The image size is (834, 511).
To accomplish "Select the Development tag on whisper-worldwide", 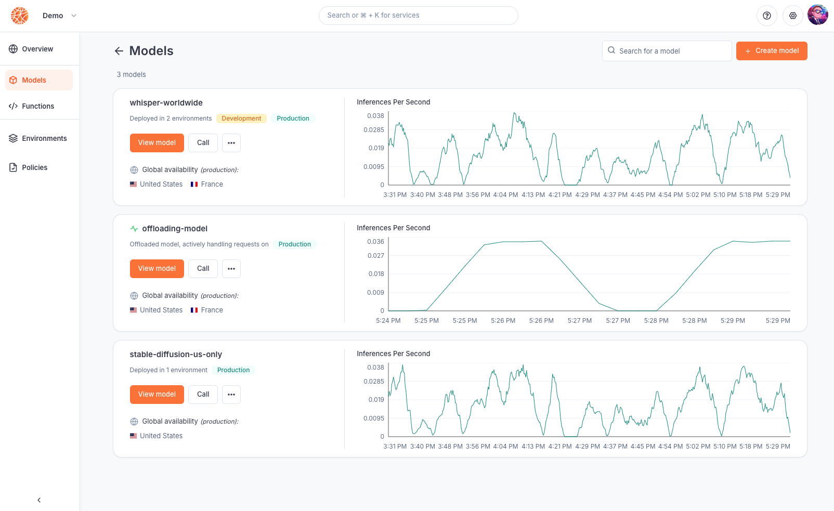I will [x=241, y=119].
